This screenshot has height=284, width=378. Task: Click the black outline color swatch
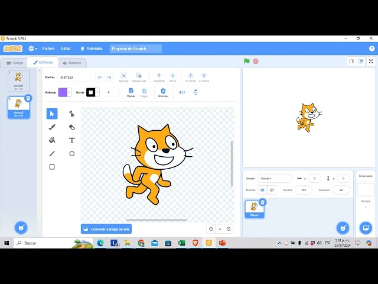91,92
